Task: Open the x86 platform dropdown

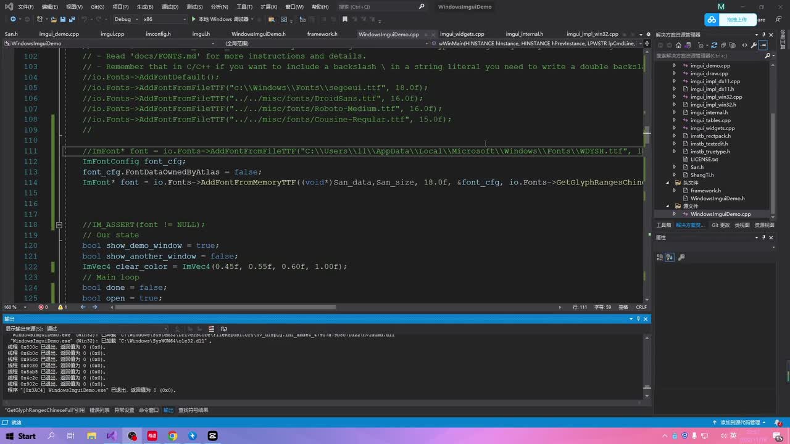Action: pyautogui.click(x=165, y=19)
